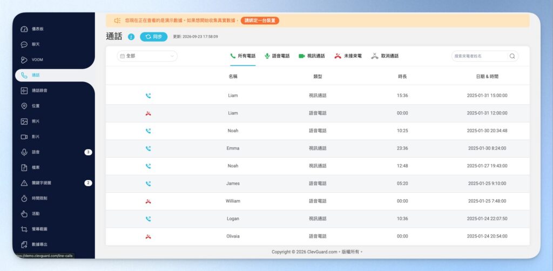Click the 3 badge next to 語音
553x271 pixels.
pyautogui.click(x=88, y=152)
